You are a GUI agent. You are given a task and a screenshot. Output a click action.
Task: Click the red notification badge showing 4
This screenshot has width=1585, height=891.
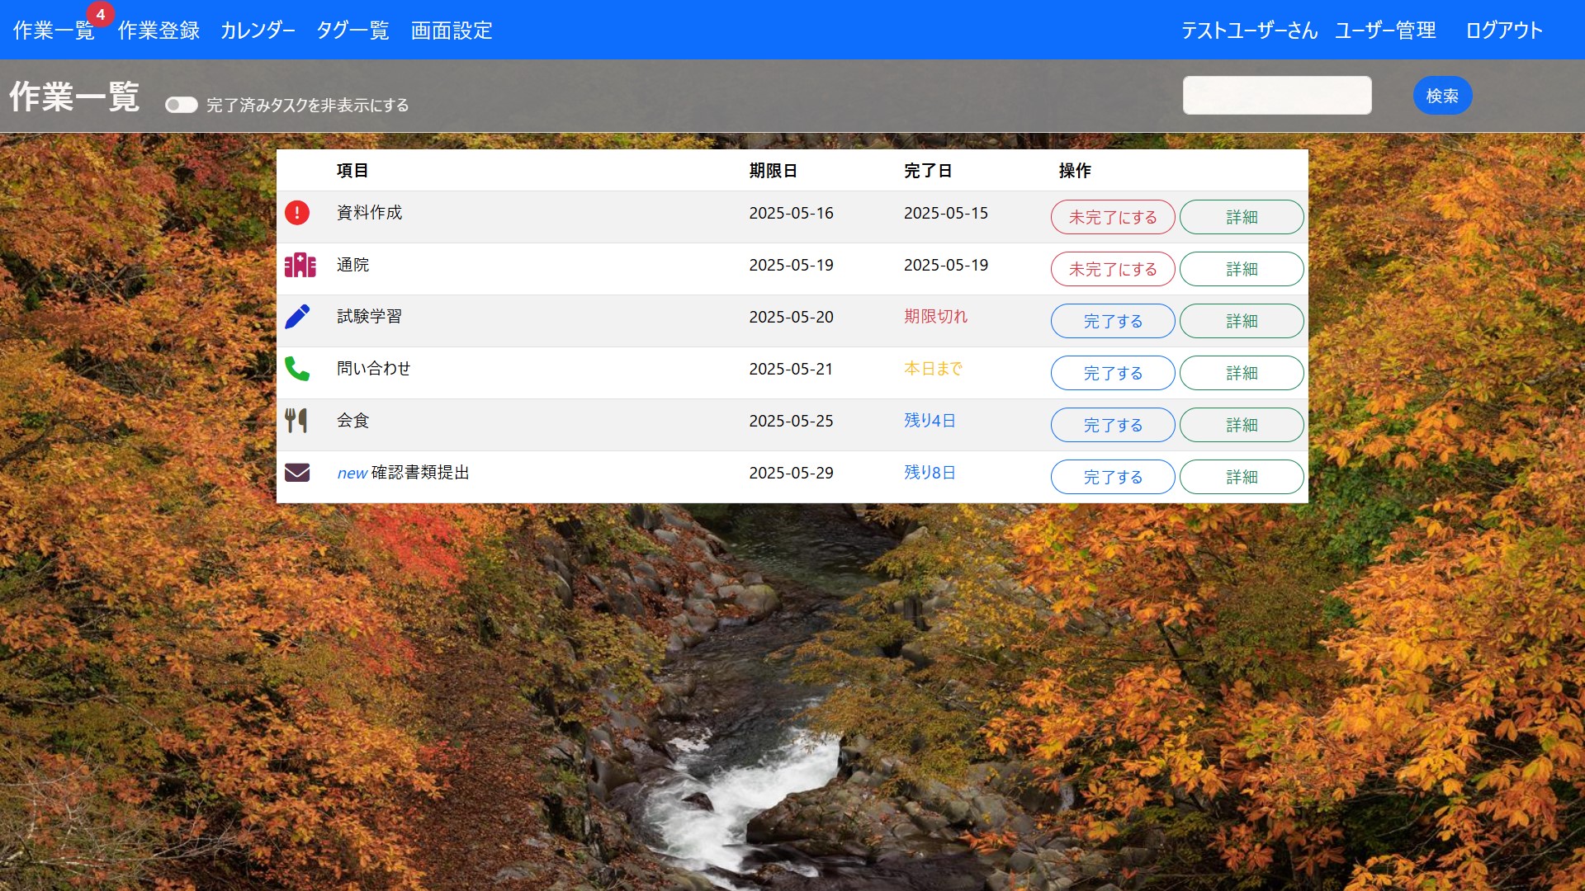(x=101, y=14)
